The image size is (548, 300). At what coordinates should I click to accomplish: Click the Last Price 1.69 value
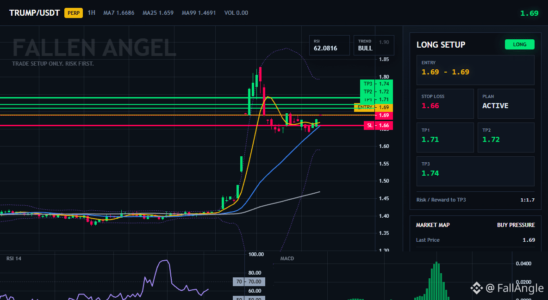[x=529, y=240]
